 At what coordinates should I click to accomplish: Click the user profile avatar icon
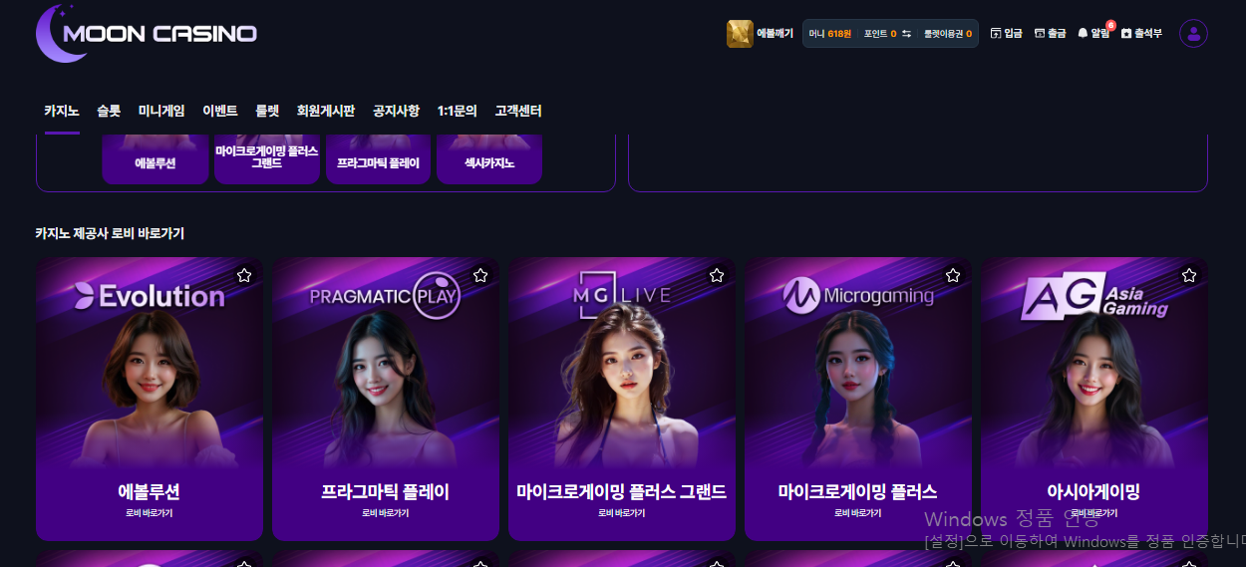[x=1193, y=34]
